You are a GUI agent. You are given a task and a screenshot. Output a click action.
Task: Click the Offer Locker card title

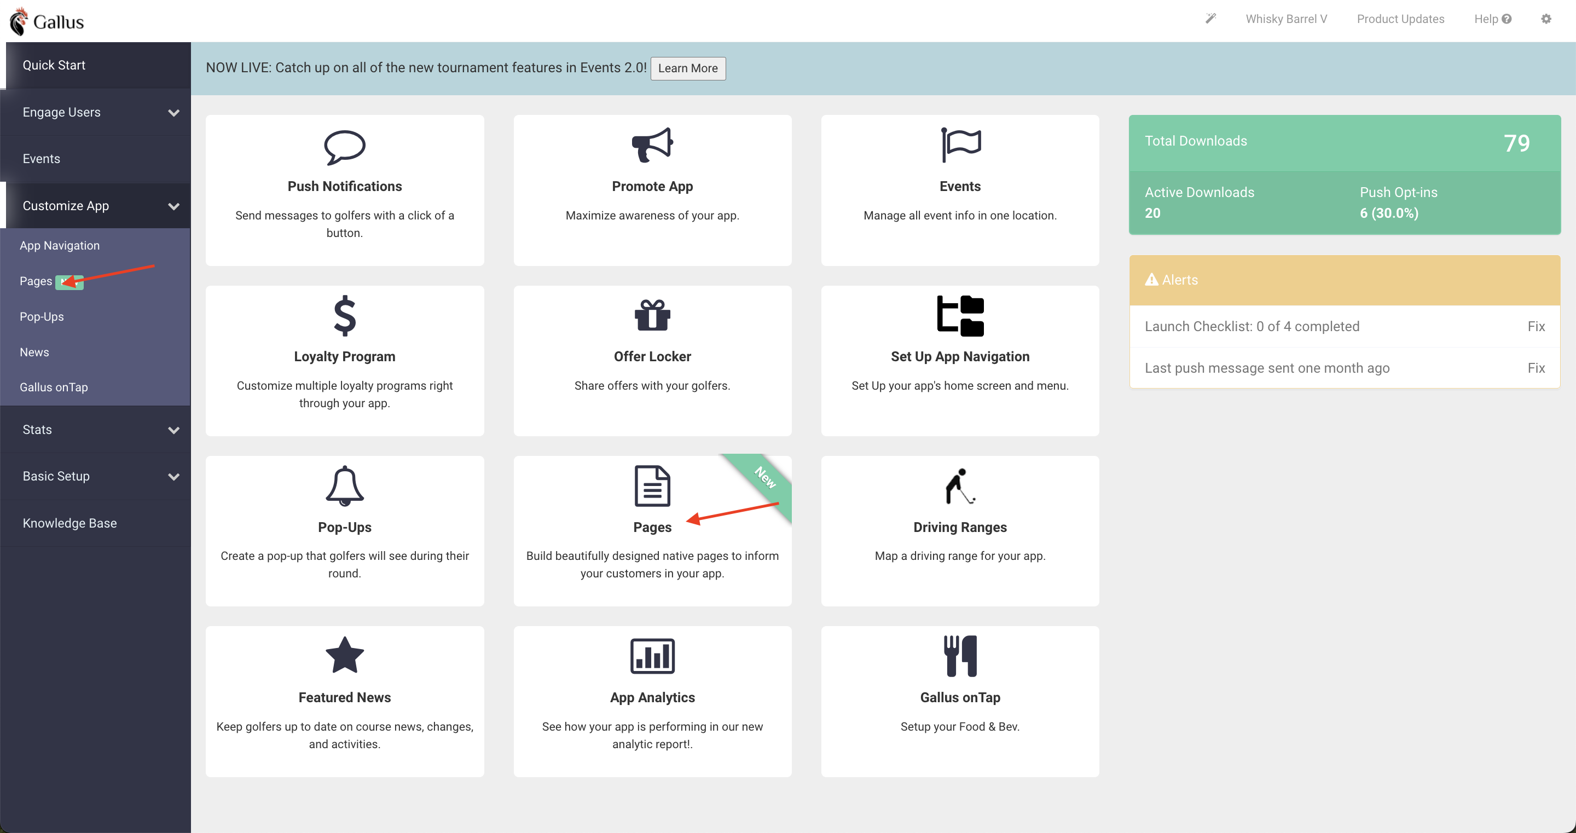pyautogui.click(x=652, y=356)
